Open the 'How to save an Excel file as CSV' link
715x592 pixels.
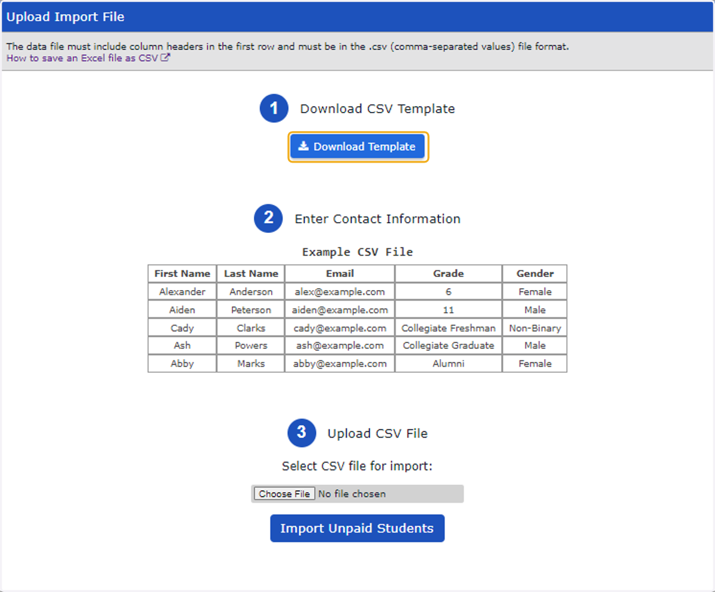[82, 58]
